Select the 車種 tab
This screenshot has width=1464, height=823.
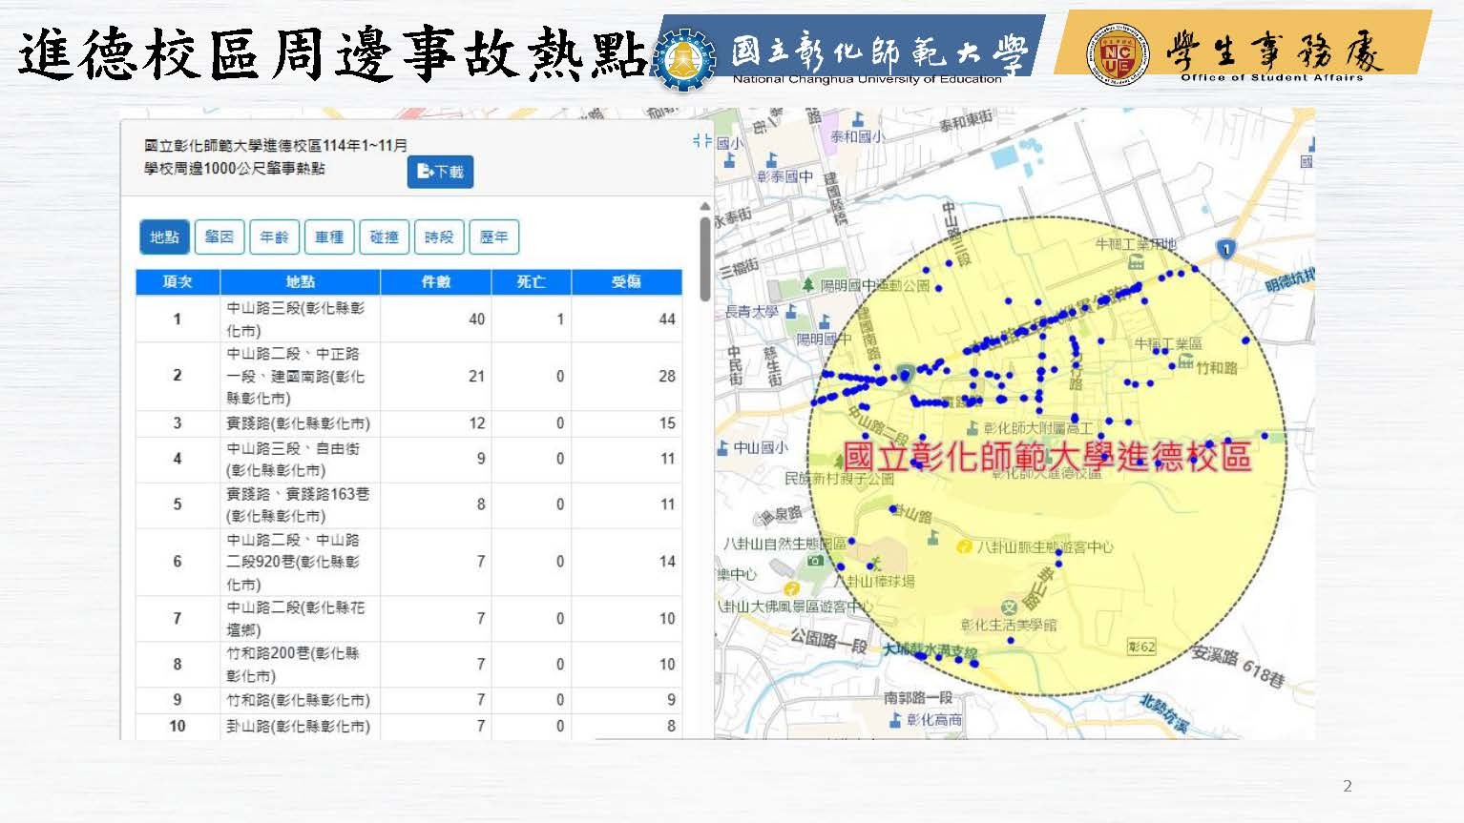tap(329, 237)
